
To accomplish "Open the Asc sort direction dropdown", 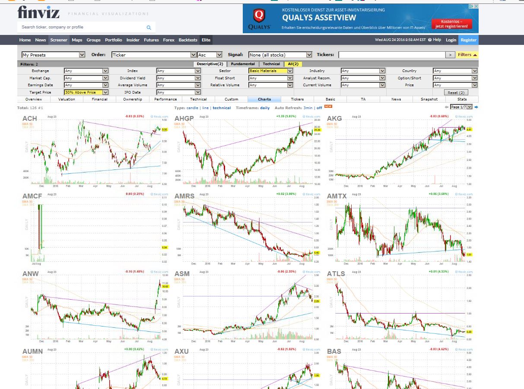I will point(210,55).
